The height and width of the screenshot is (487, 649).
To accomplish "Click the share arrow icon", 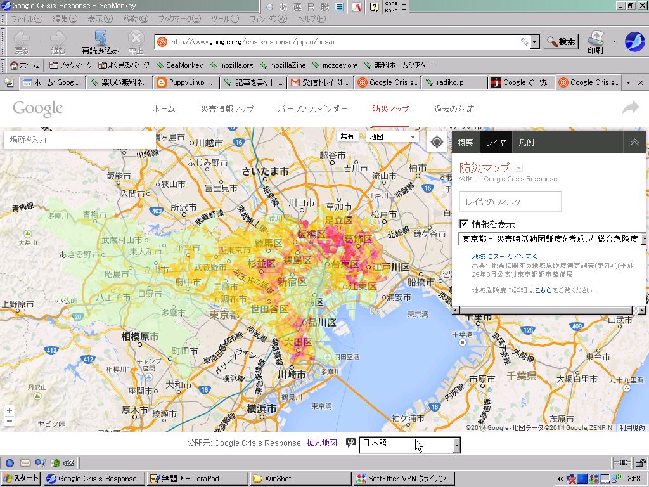I will point(631,108).
